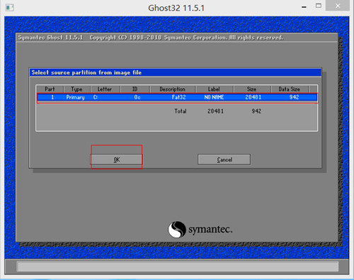The height and width of the screenshot is (280, 354).
Task: Maximize the Ghost32 window
Action: coord(319,6)
